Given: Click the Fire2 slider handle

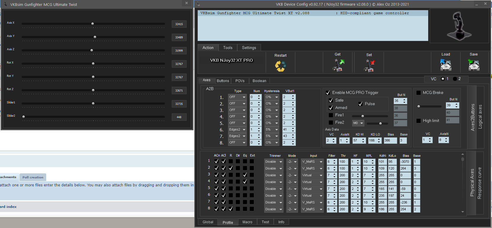Looking at the screenshot, I should (x=380, y=123).
